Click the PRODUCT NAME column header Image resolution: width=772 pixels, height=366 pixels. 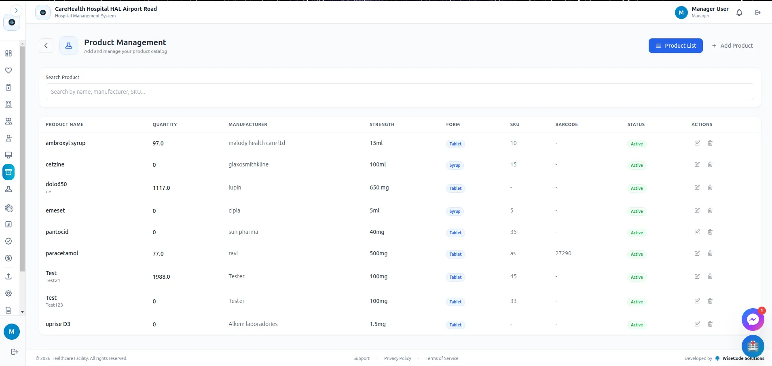(65, 124)
